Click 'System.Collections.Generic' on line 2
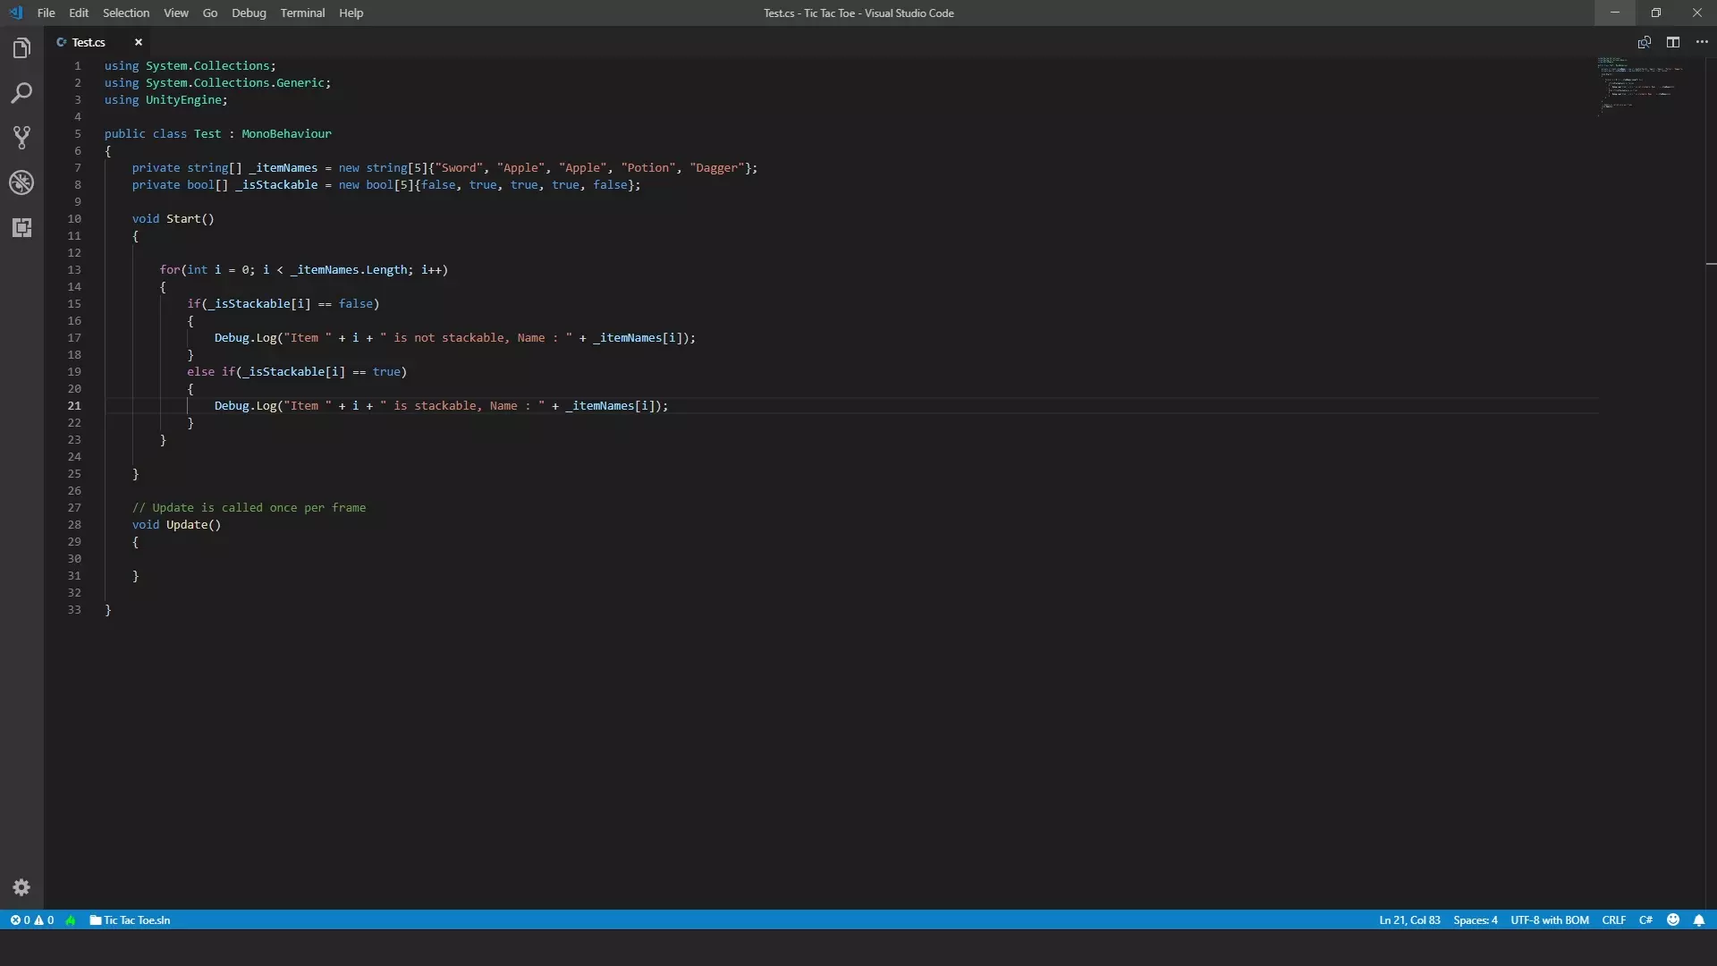This screenshot has height=966, width=1717. pos(235,82)
